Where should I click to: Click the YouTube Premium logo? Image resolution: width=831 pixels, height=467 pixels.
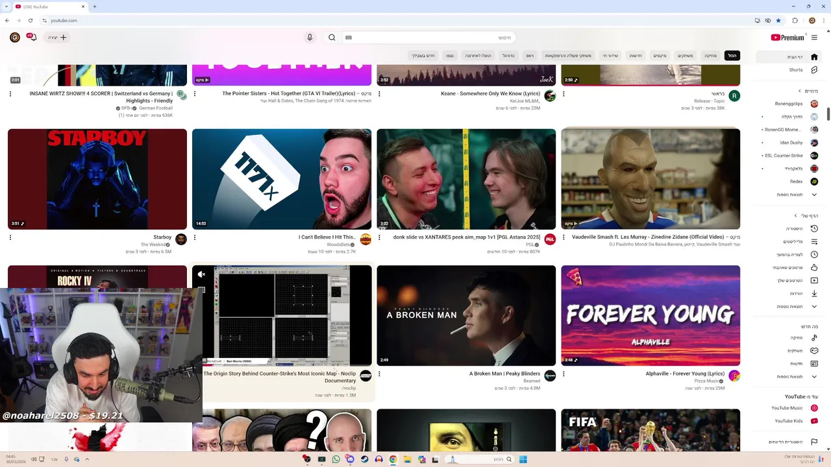[788, 38]
